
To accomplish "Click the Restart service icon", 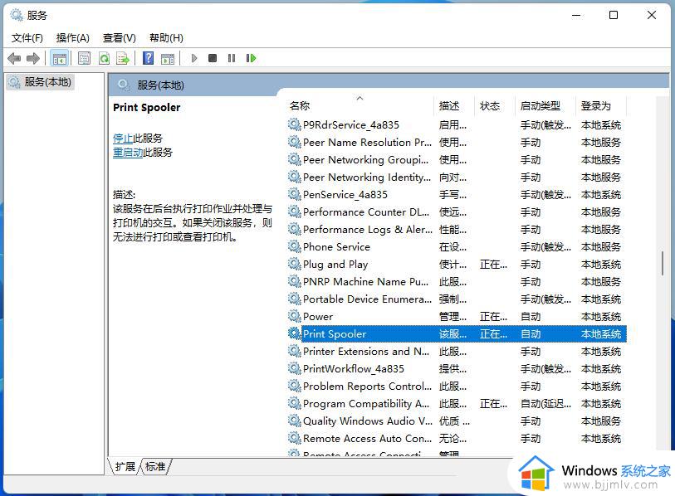I will (251, 58).
